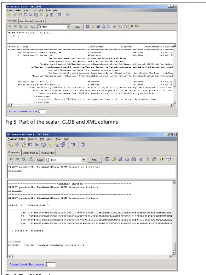Open the Command Editor menu in lower window
The height and width of the screenshot is (275, 206).
click(x=16, y=139)
